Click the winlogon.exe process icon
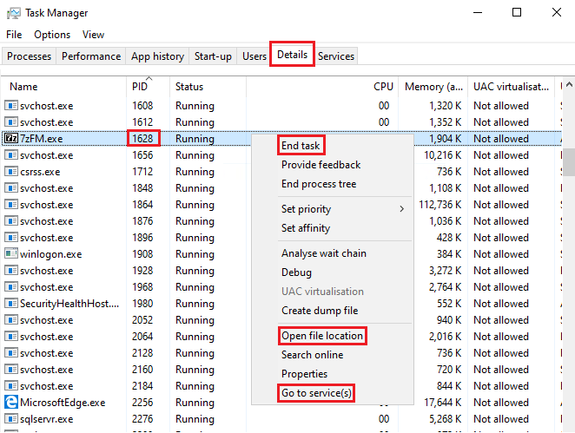Image resolution: width=575 pixels, height=433 pixels. [x=11, y=254]
